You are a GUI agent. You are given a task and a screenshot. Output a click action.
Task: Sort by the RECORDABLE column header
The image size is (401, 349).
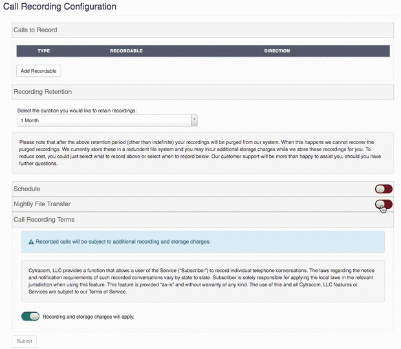click(126, 51)
